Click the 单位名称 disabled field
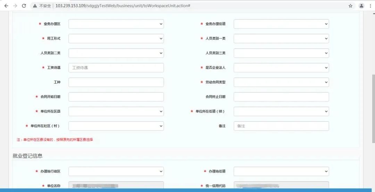The height and width of the screenshot is (192, 375). 116,185
